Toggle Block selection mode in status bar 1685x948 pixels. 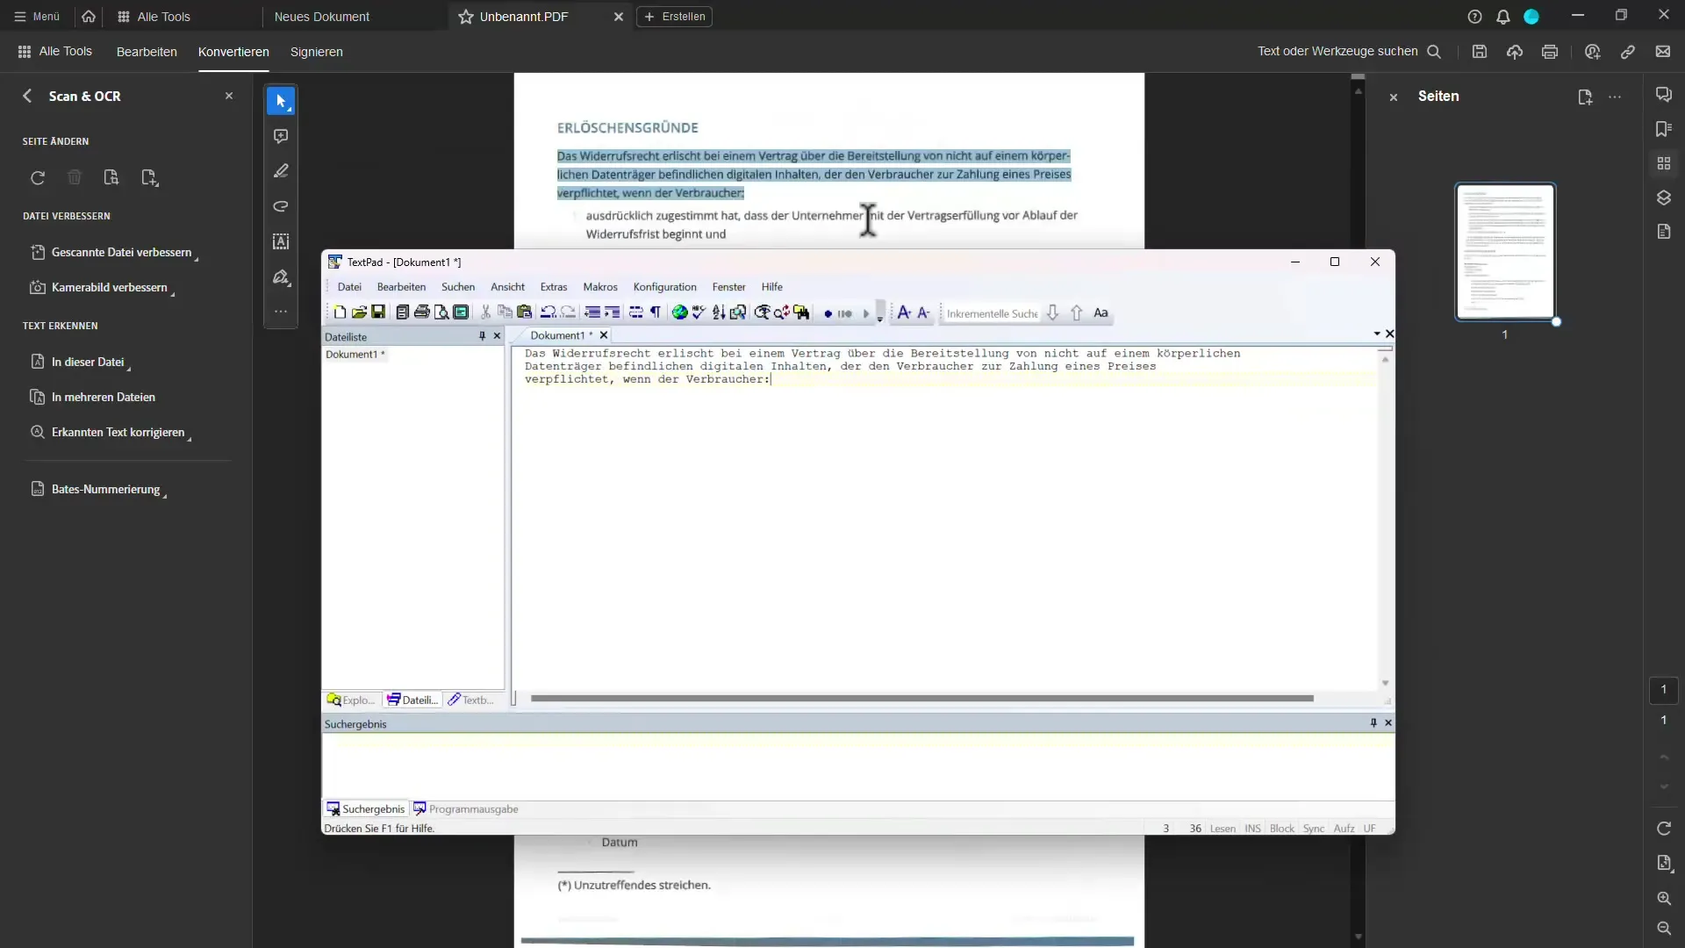(x=1282, y=828)
